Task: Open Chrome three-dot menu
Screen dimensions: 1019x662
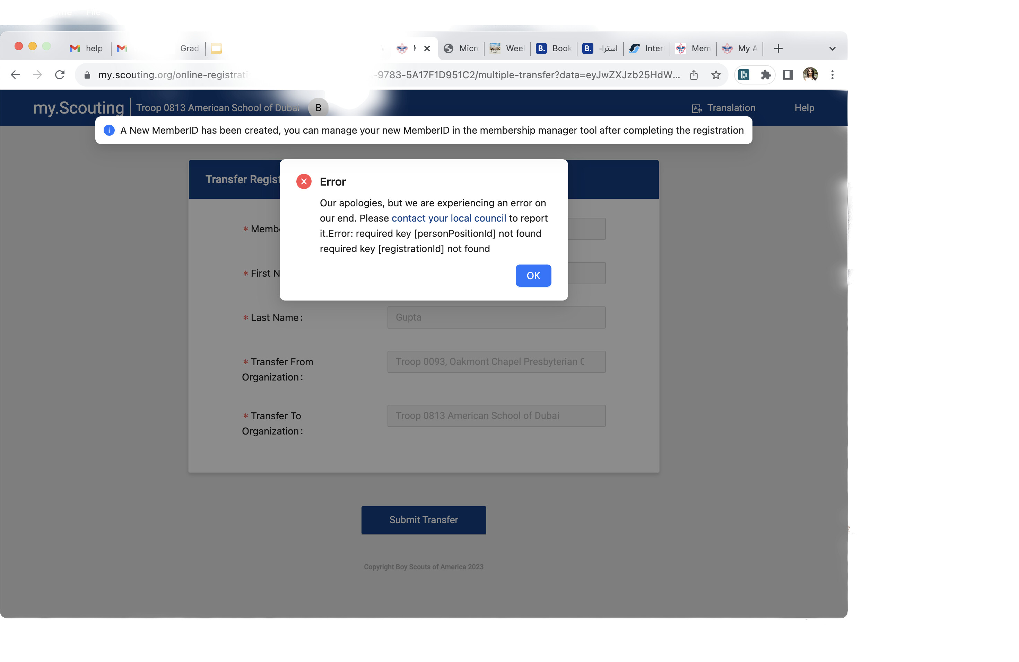Action: (x=832, y=75)
